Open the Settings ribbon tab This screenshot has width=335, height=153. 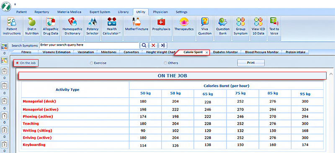pos(181,12)
